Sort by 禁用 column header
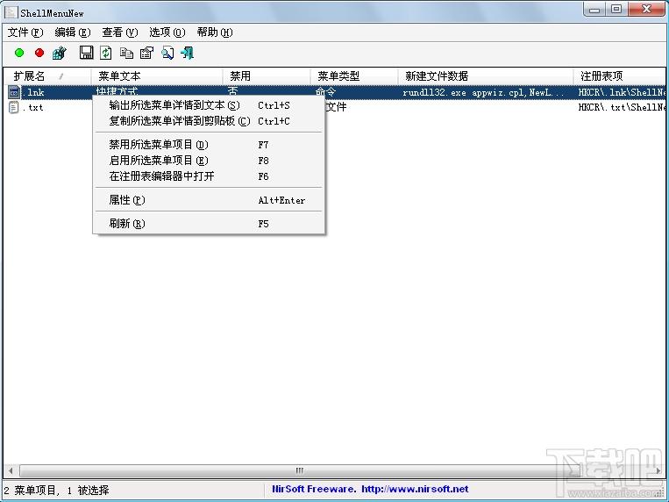Image resolution: width=669 pixels, height=502 pixels. pos(267,76)
